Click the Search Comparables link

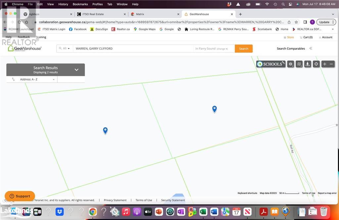pyautogui.click(x=291, y=48)
